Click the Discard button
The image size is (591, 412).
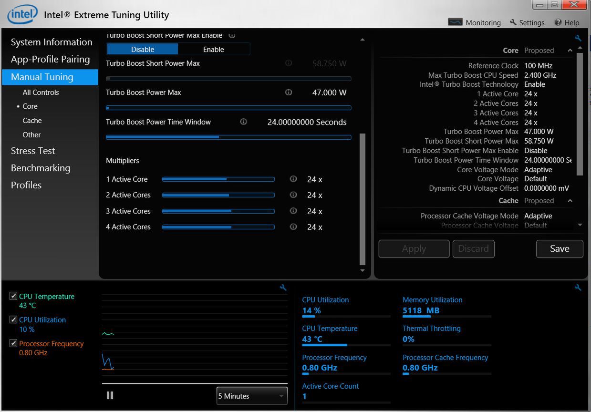[474, 248]
